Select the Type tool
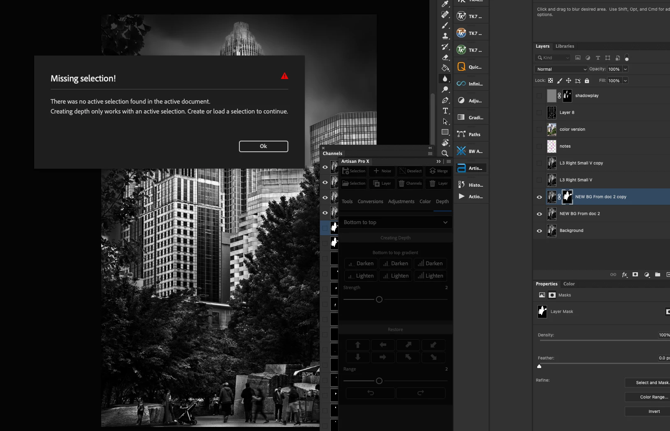Screen dimensions: 670x431 [x=445, y=111]
